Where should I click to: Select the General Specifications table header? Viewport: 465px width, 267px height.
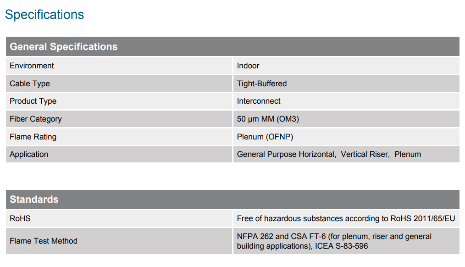64,47
